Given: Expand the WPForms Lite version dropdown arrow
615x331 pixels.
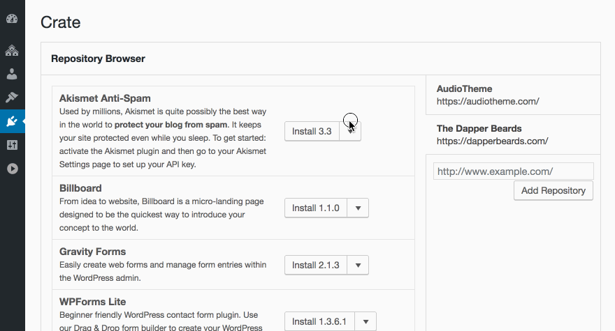Looking at the screenshot, I should point(366,322).
